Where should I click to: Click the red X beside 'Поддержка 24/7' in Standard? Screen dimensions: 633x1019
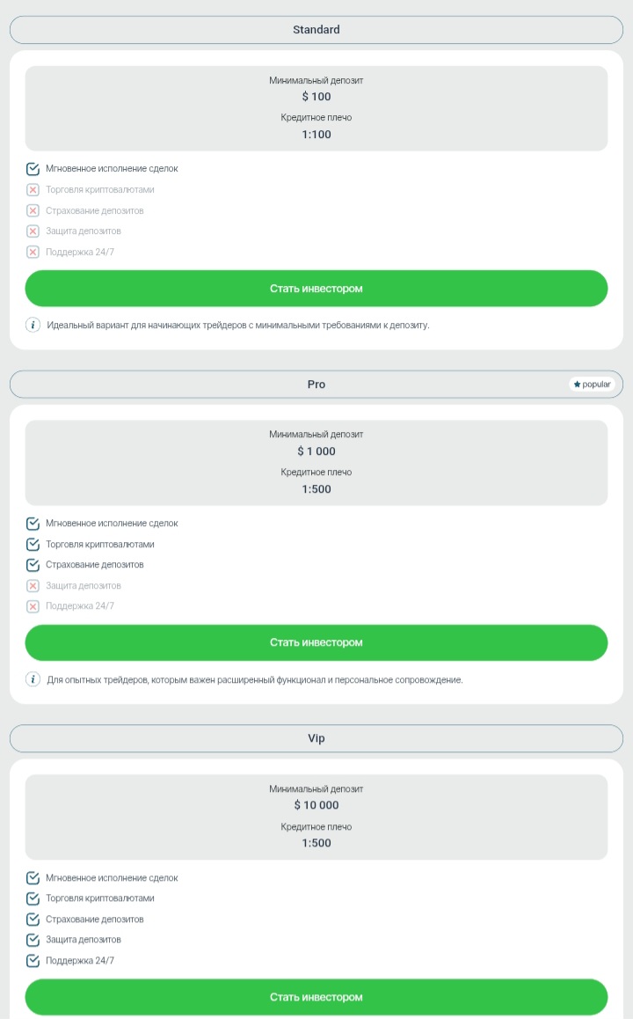click(x=33, y=252)
